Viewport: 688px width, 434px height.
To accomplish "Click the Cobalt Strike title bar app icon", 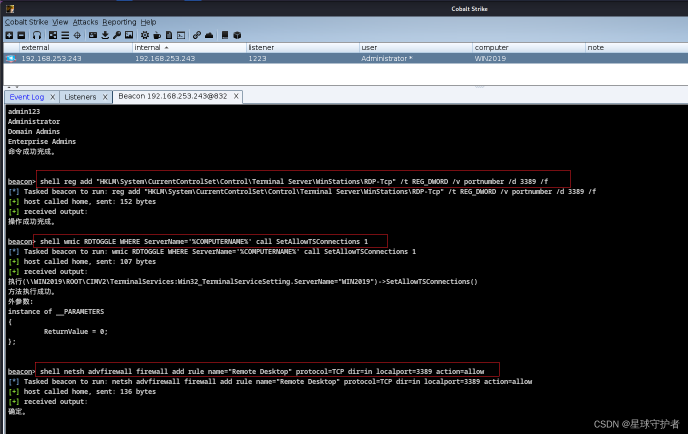I will 9,8.
